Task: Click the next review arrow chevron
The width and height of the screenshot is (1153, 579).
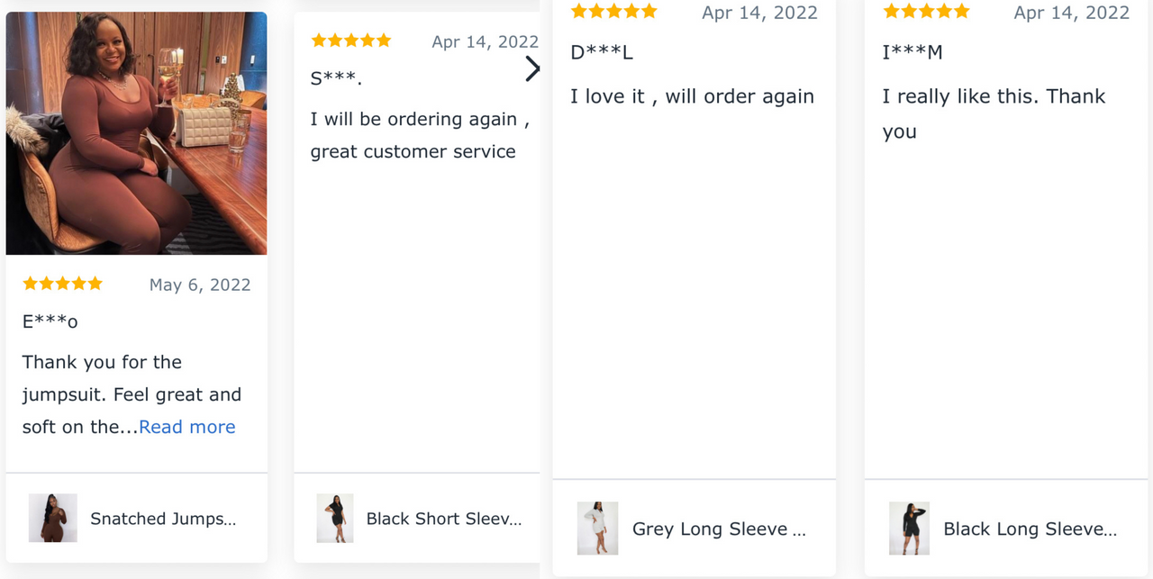Action: click(x=532, y=68)
